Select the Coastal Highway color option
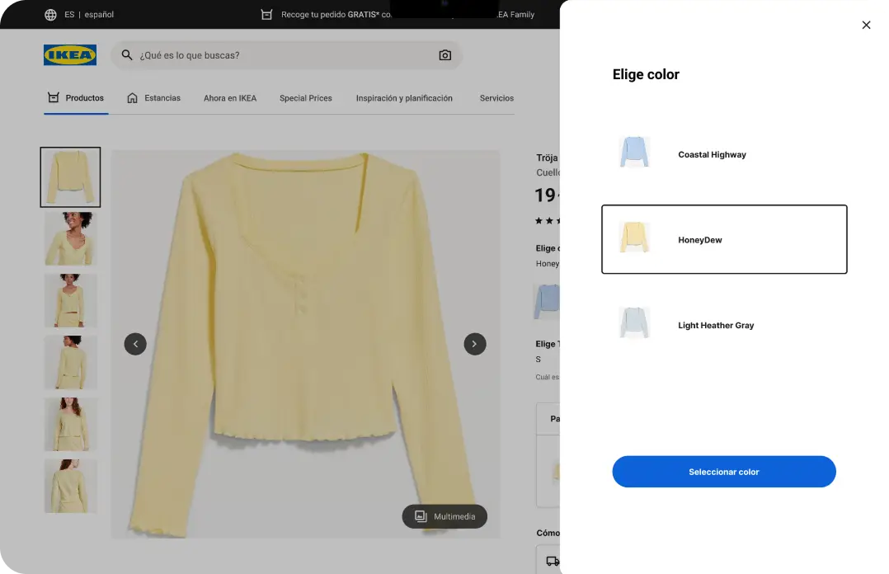 pos(724,154)
